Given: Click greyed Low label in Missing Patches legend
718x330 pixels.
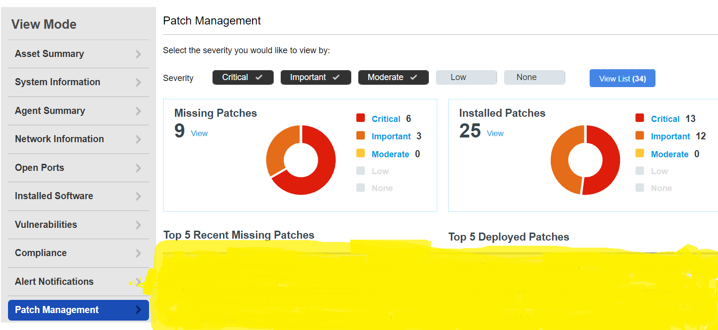Looking at the screenshot, I should click(x=380, y=171).
